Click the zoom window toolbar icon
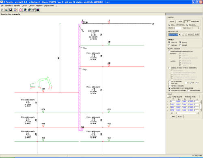 point(34,10)
